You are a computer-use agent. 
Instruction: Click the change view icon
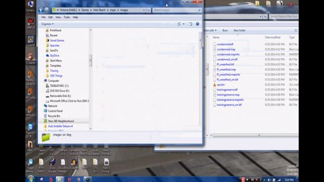179,24
